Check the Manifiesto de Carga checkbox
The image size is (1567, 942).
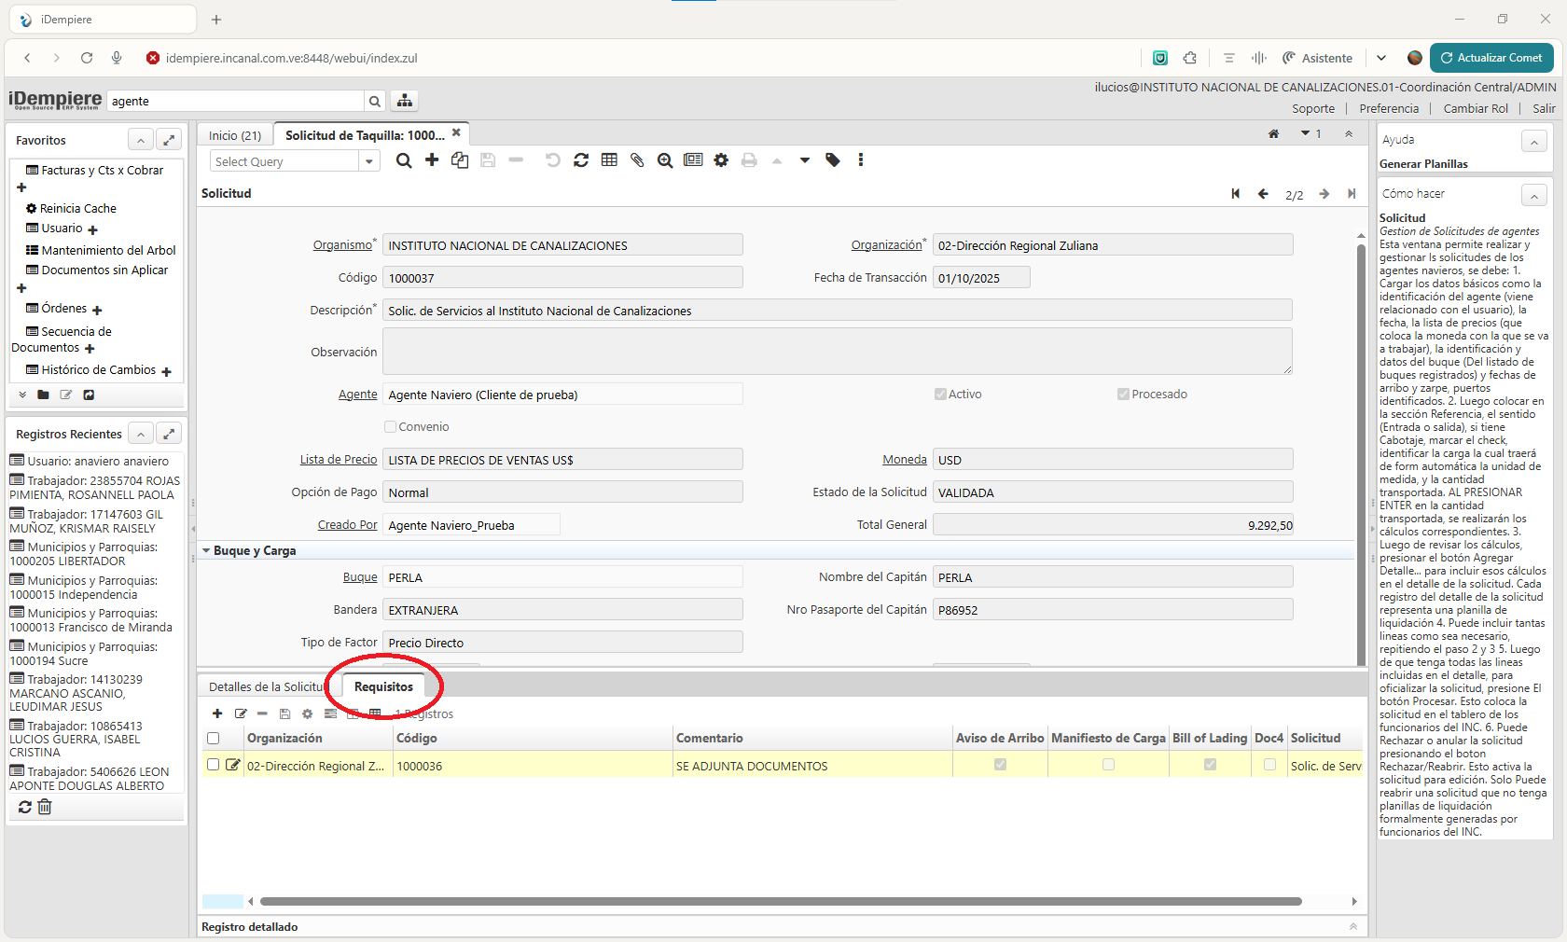pos(1108,765)
